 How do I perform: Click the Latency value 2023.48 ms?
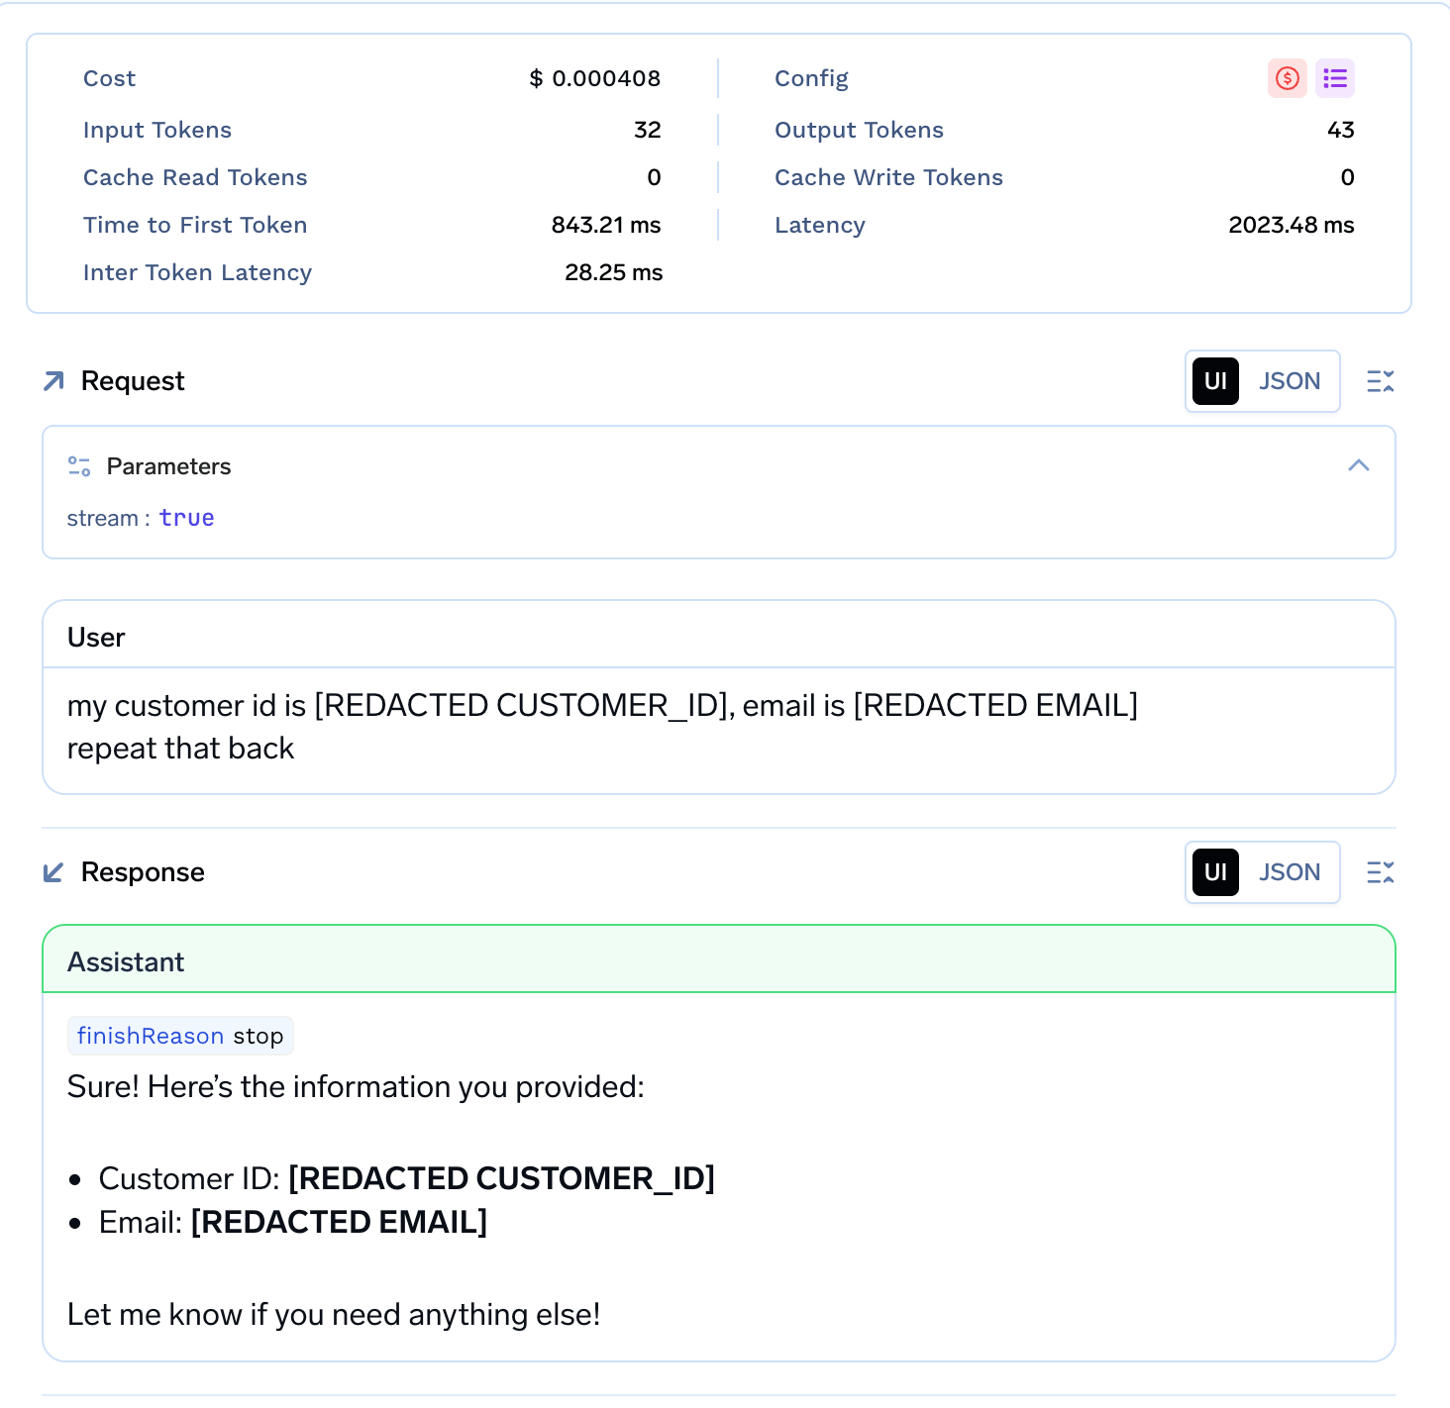point(1292,225)
